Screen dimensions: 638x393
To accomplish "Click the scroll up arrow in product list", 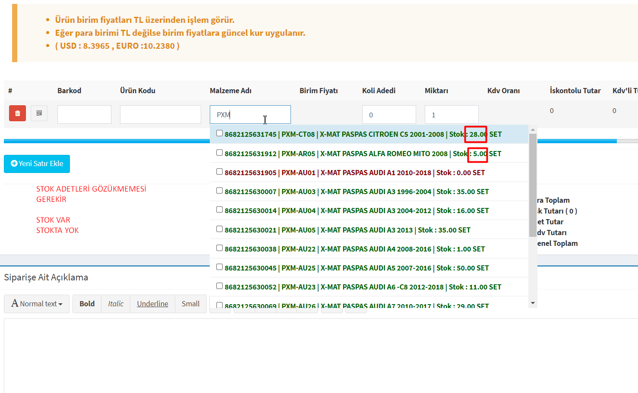I will click(x=533, y=130).
